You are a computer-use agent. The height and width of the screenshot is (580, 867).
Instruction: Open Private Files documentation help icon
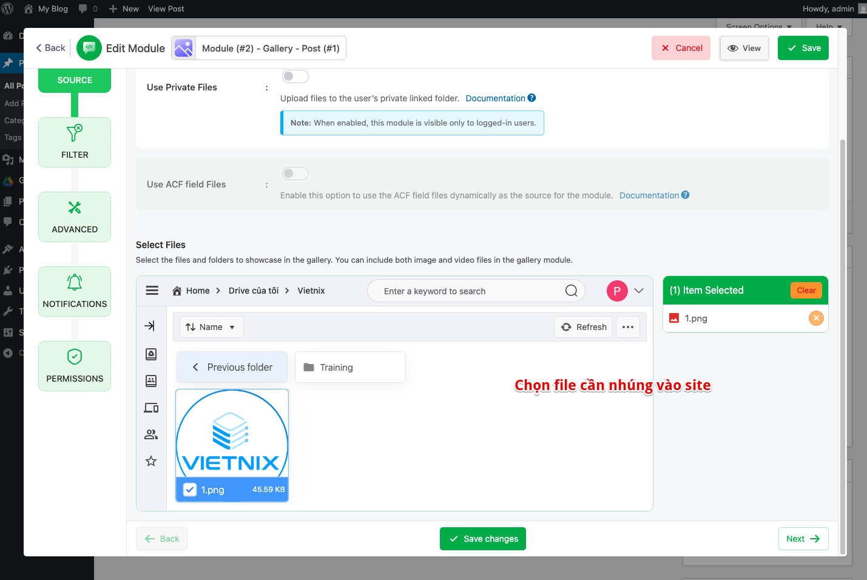click(x=531, y=98)
